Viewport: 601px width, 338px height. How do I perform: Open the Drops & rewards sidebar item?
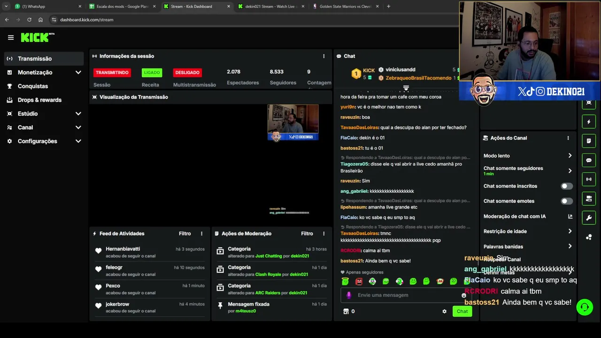[44, 100]
